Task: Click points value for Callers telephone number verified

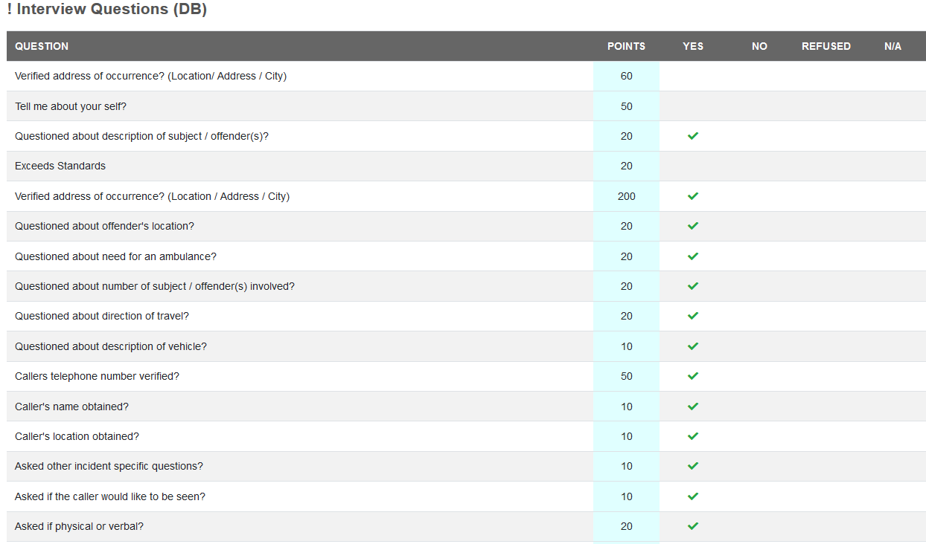Action: (627, 376)
